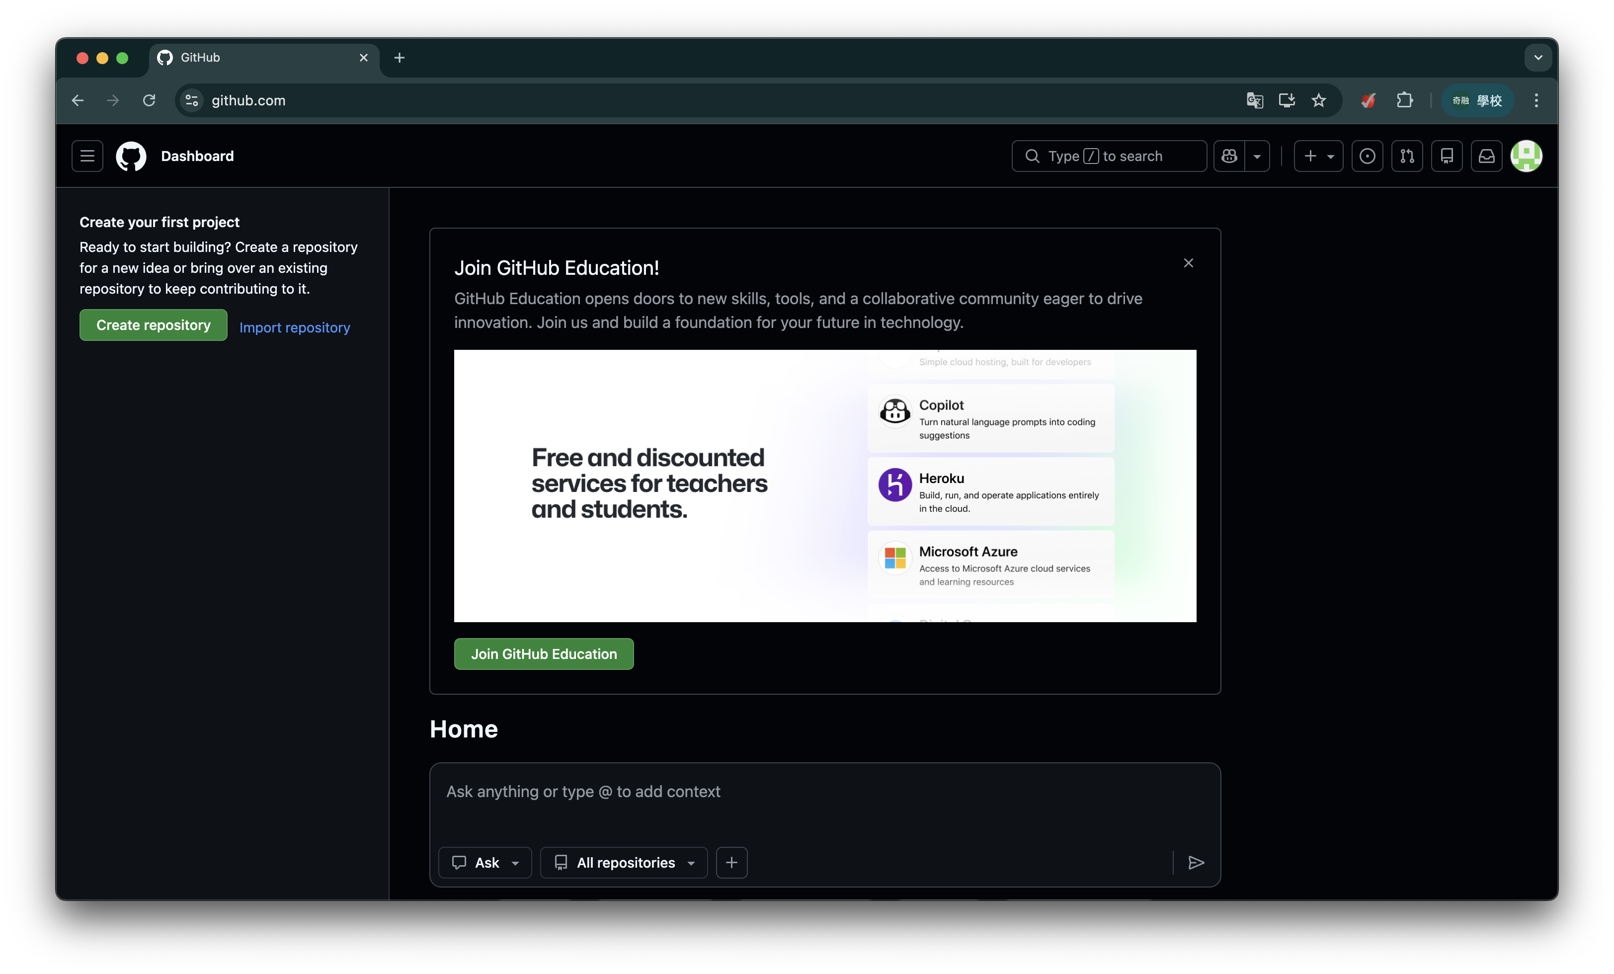
Task: Open the Import repository link
Action: [295, 327]
